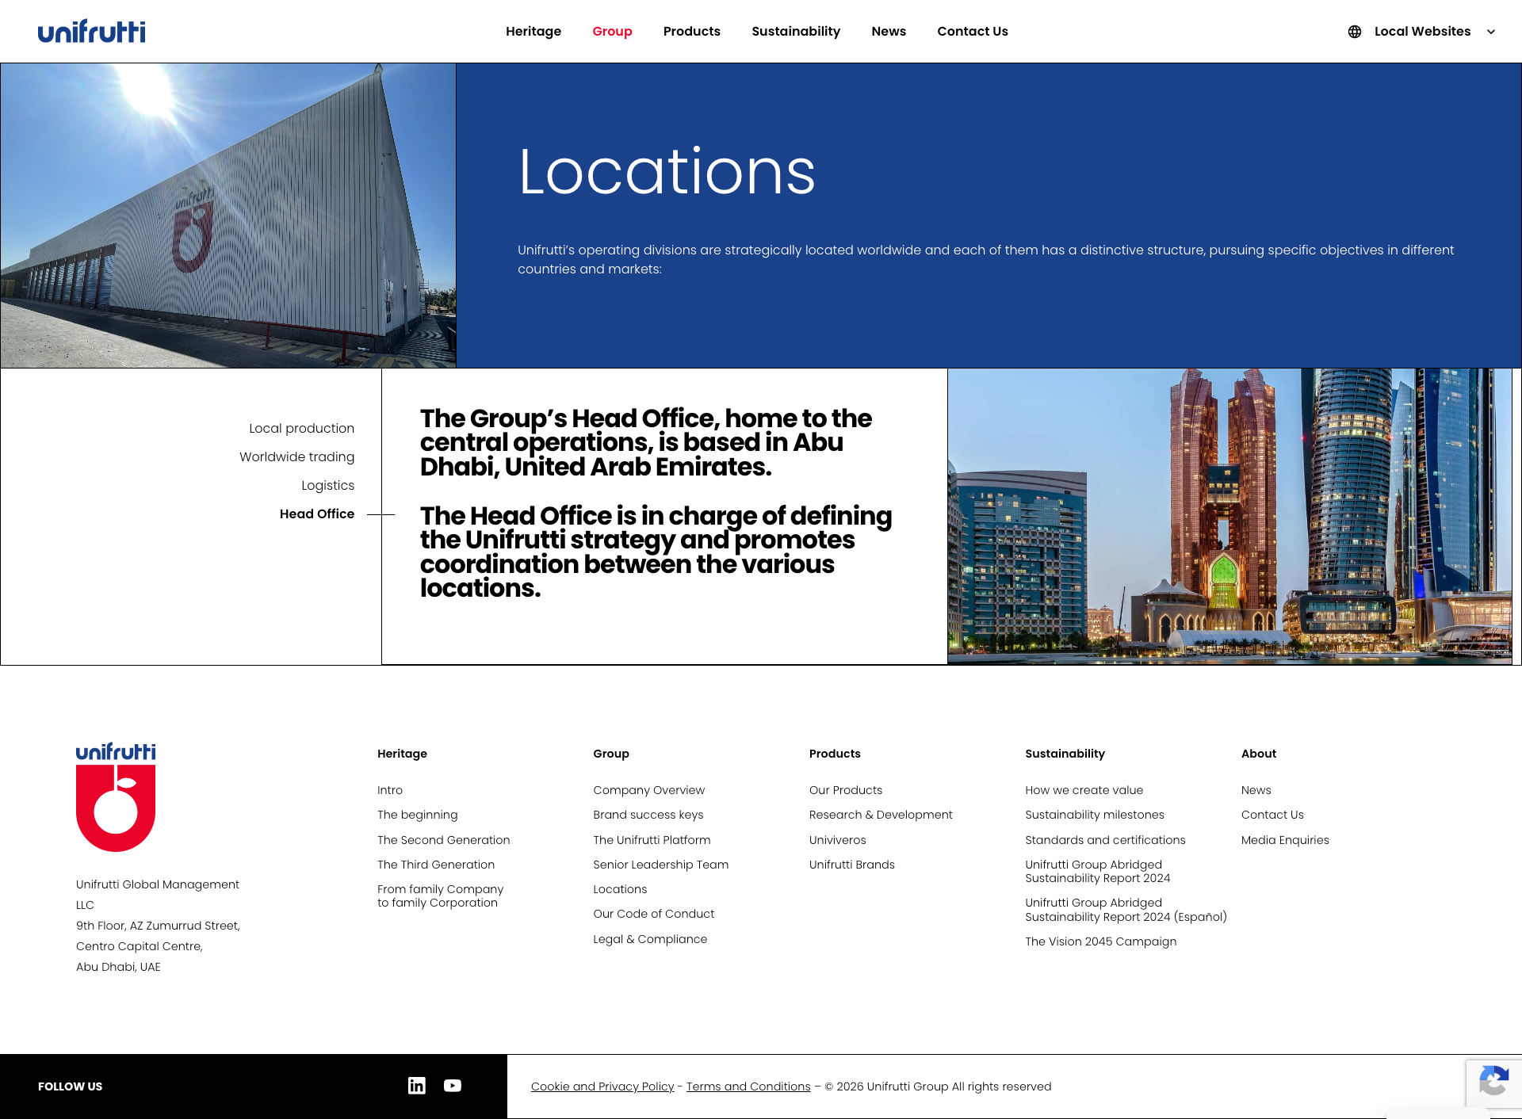
Task: Click the About footer column heading
Action: pyautogui.click(x=1259, y=754)
